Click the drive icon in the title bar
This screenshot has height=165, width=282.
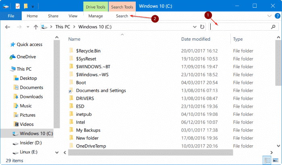[6, 6]
